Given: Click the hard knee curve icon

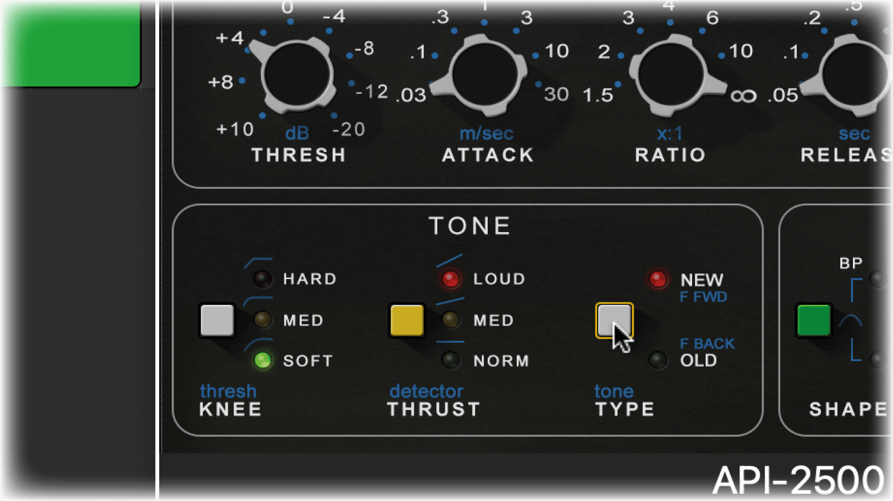Looking at the screenshot, I should point(258,263).
